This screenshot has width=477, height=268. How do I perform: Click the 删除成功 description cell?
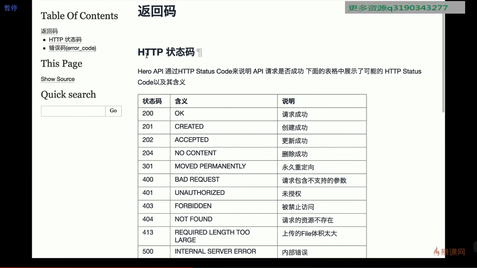(322, 154)
